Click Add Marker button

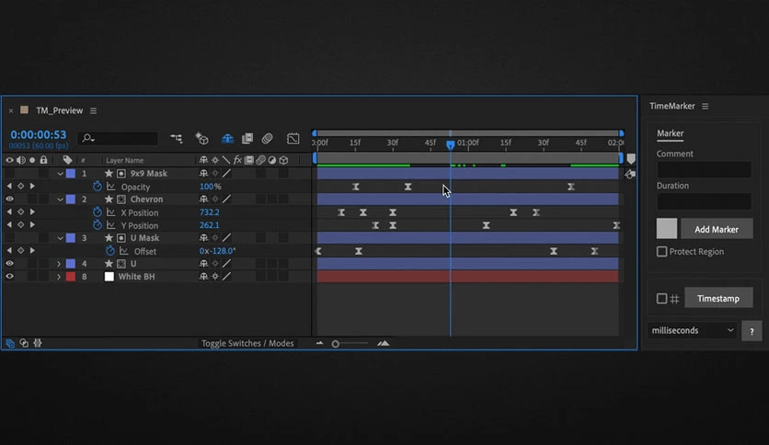point(717,229)
